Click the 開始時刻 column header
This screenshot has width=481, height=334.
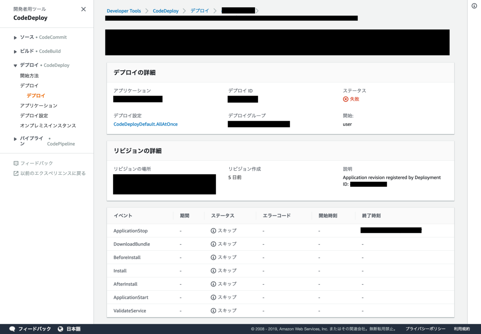tap(328, 216)
